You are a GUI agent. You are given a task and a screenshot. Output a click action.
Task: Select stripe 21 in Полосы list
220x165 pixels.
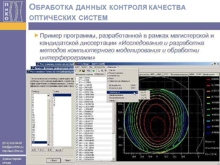pyautogui.click(x=39, y=142)
